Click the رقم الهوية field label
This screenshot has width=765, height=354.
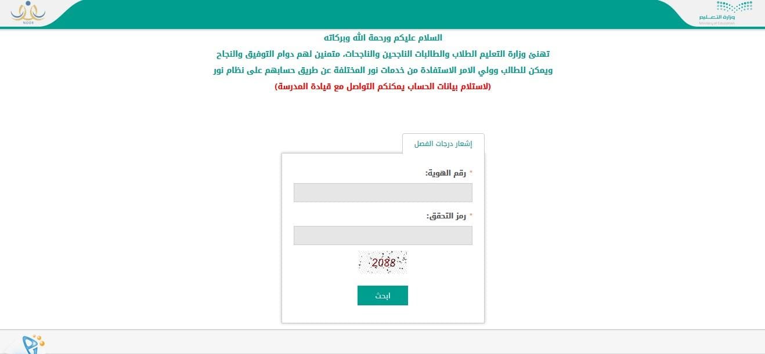[x=446, y=173]
